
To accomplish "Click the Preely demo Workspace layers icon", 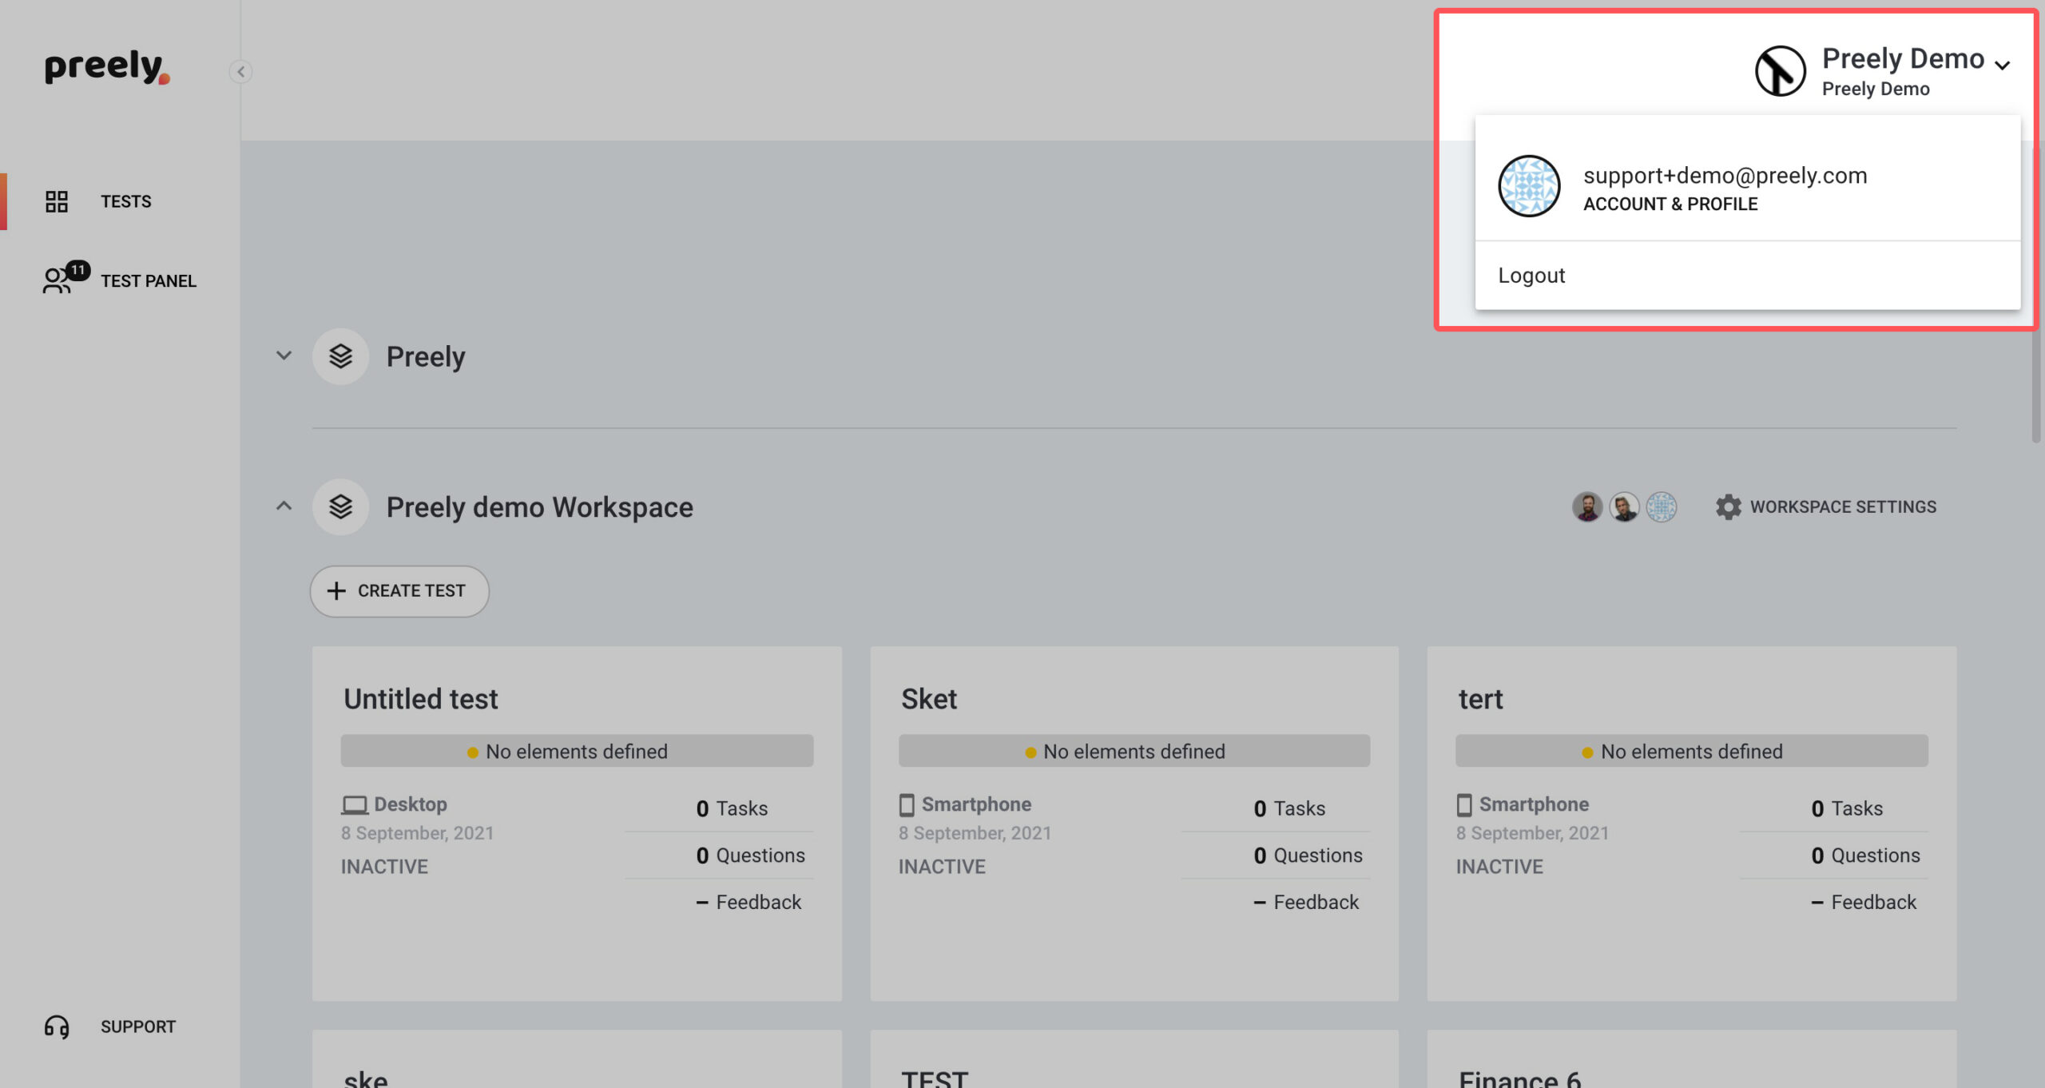I will pos(340,506).
